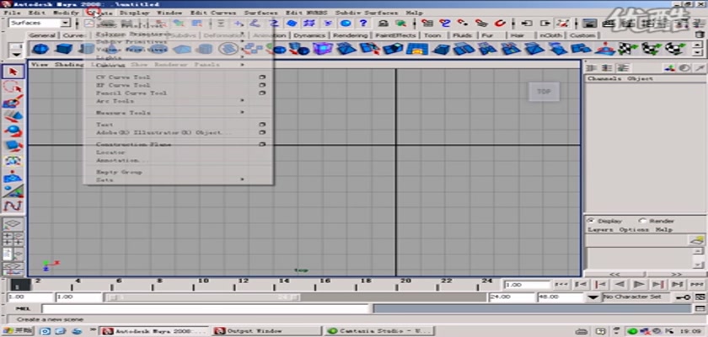
Task: Open the shelf options arrow menu
Action: 17,54
